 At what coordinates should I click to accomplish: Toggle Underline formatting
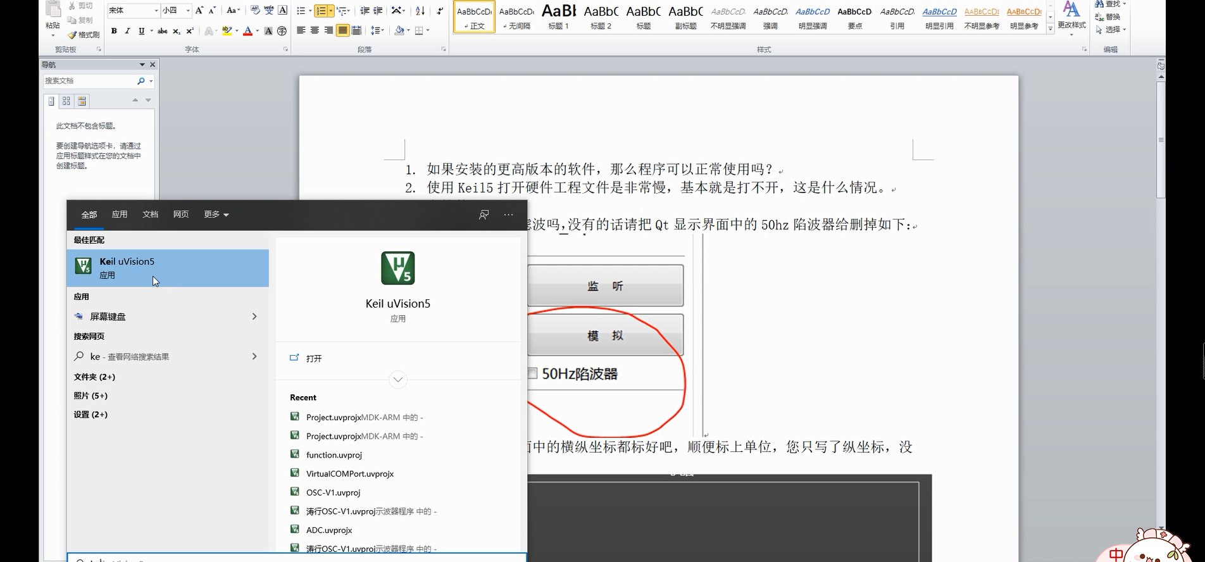(141, 31)
